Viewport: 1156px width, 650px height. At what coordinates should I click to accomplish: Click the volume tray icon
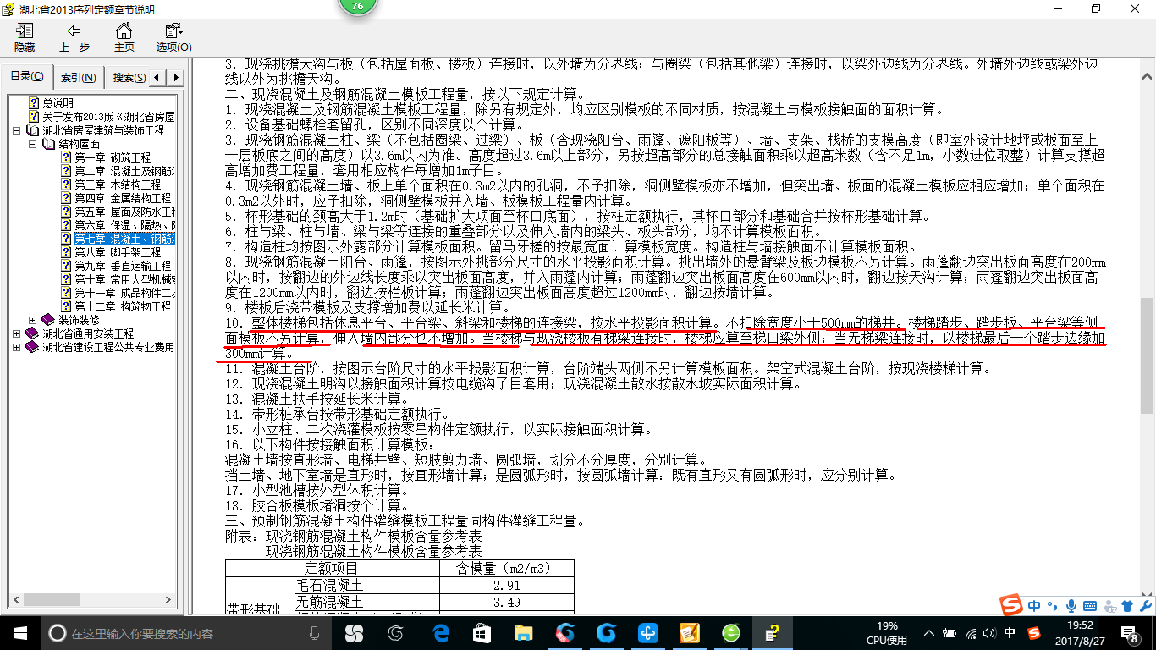click(x=989, y=632)
